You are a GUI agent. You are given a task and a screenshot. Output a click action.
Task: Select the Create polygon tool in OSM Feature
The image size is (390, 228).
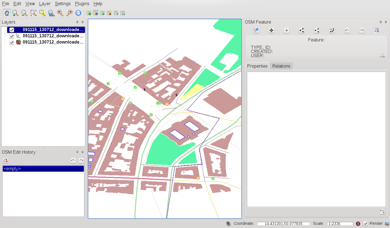[317, 31]
